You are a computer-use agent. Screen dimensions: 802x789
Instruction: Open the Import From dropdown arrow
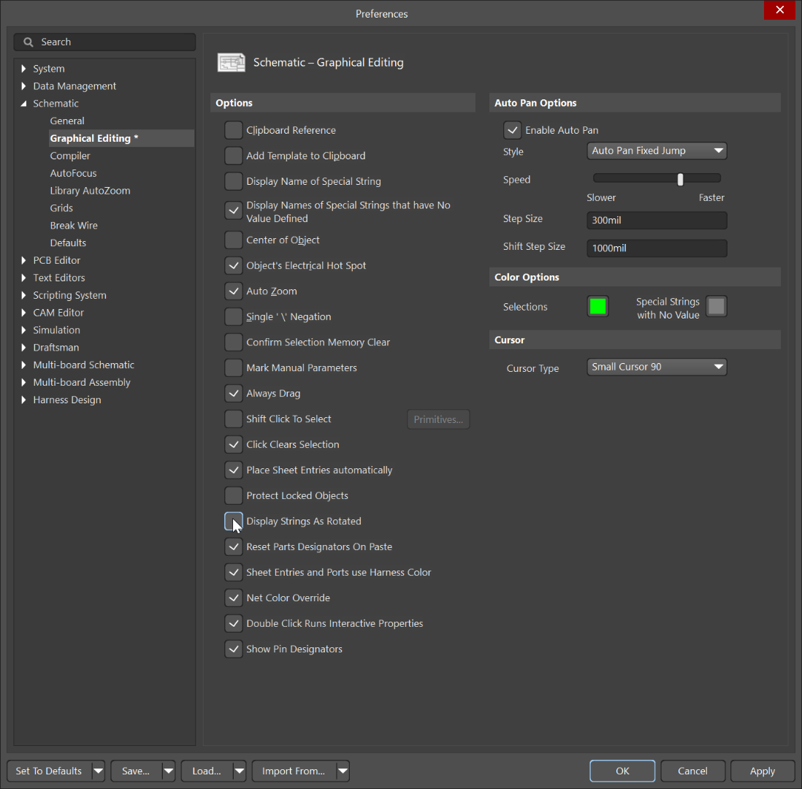343,771
